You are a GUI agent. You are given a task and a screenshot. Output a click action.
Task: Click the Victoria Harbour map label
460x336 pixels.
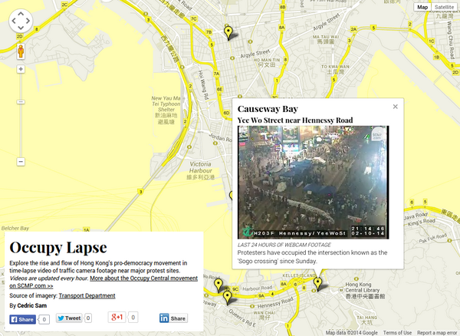200,170
